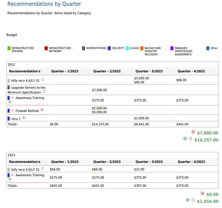Click the $1,654.00 green summary amount

tap(208, 201)
